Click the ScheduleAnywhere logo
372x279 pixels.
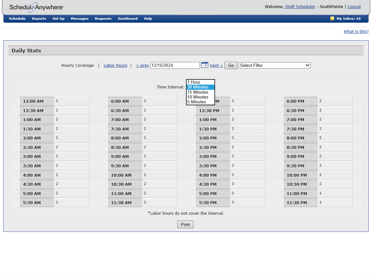pyautogui.click(x=36, y=7)
